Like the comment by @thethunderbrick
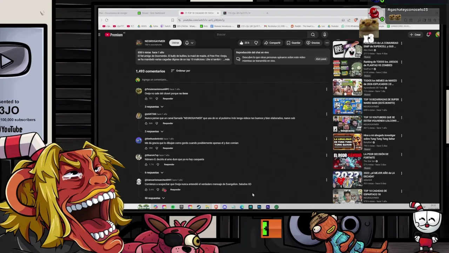 146,148
